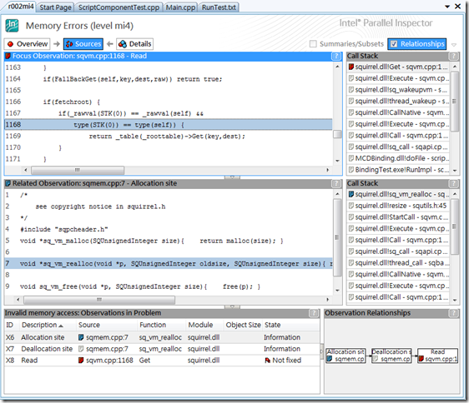
Task: Enable the Summaries/Subsets checkbox
Action: (x=313, y=44)
